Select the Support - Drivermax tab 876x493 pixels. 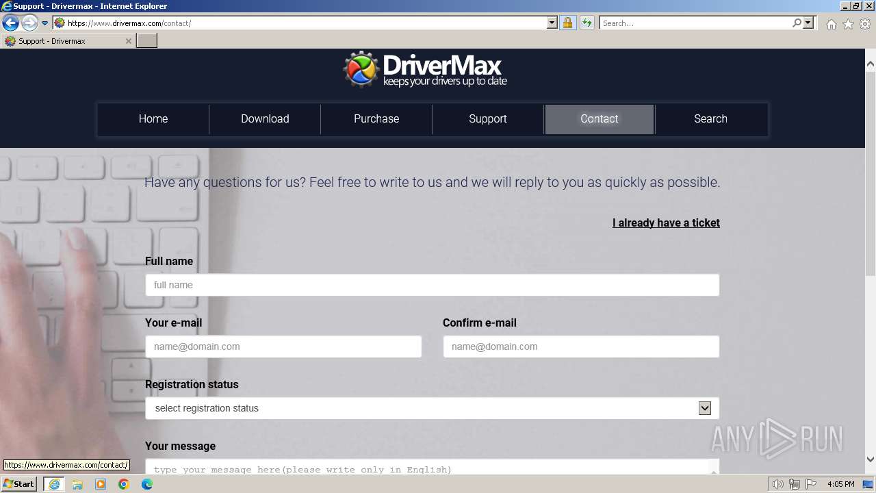coord(67,41)
